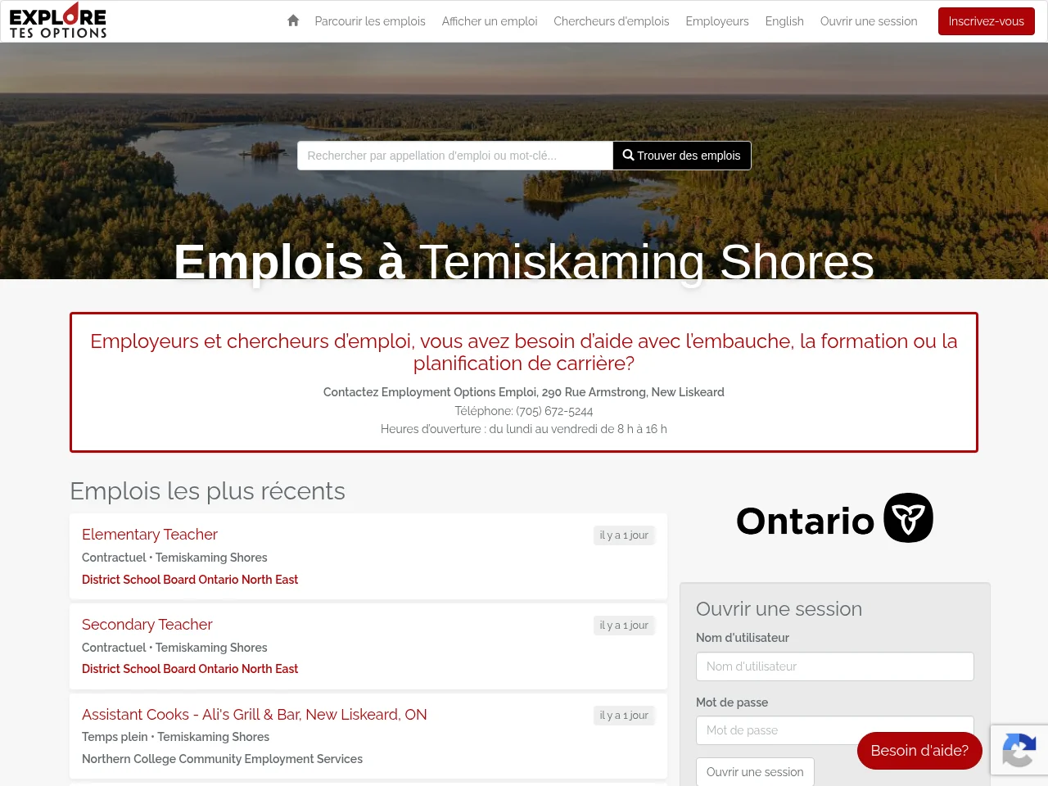Open the Besoin d'aide? help button
Viewport: 1048px width, 786px height.
[919, 751]
